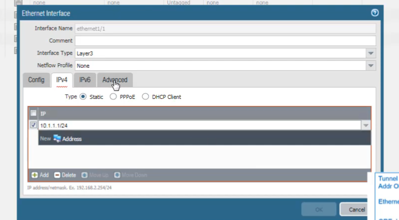Switch to the IPv6 tab
The image size is (399, 220).
point(85,80)
